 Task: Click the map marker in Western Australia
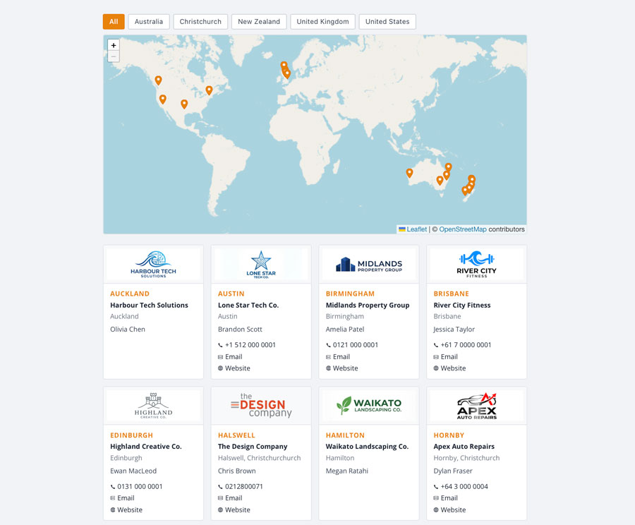(x=409, y=173)
